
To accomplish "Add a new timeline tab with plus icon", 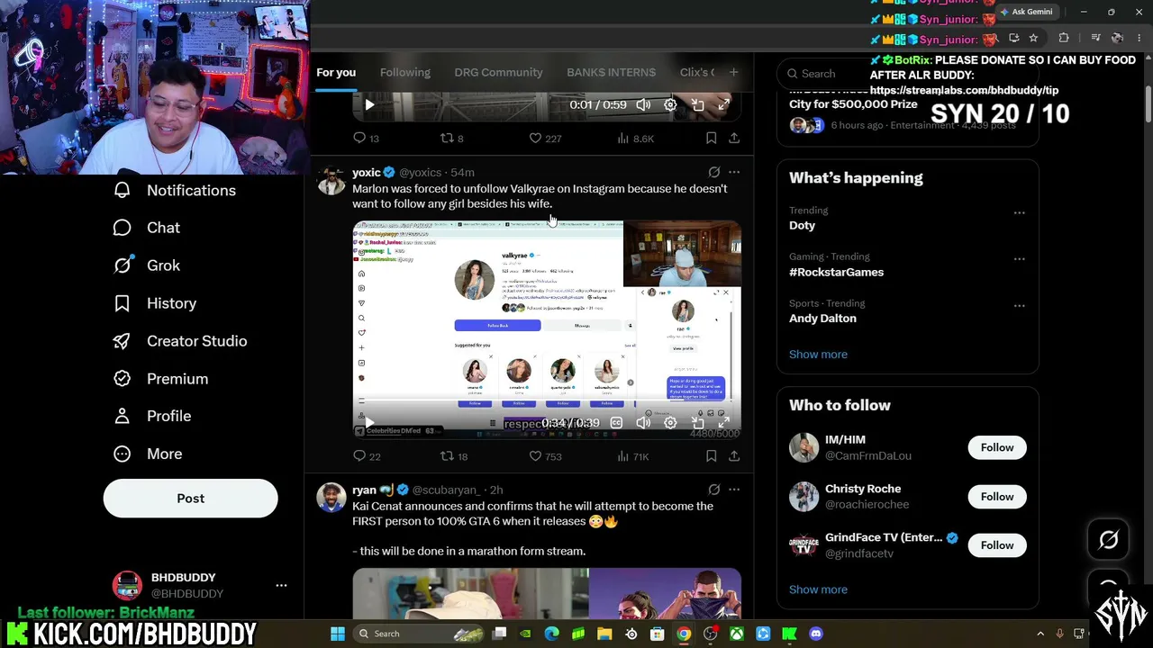I will pyautogui.click(x=733, y=72).
